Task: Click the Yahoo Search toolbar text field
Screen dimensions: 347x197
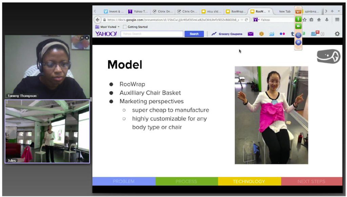Action: point(152,34)
